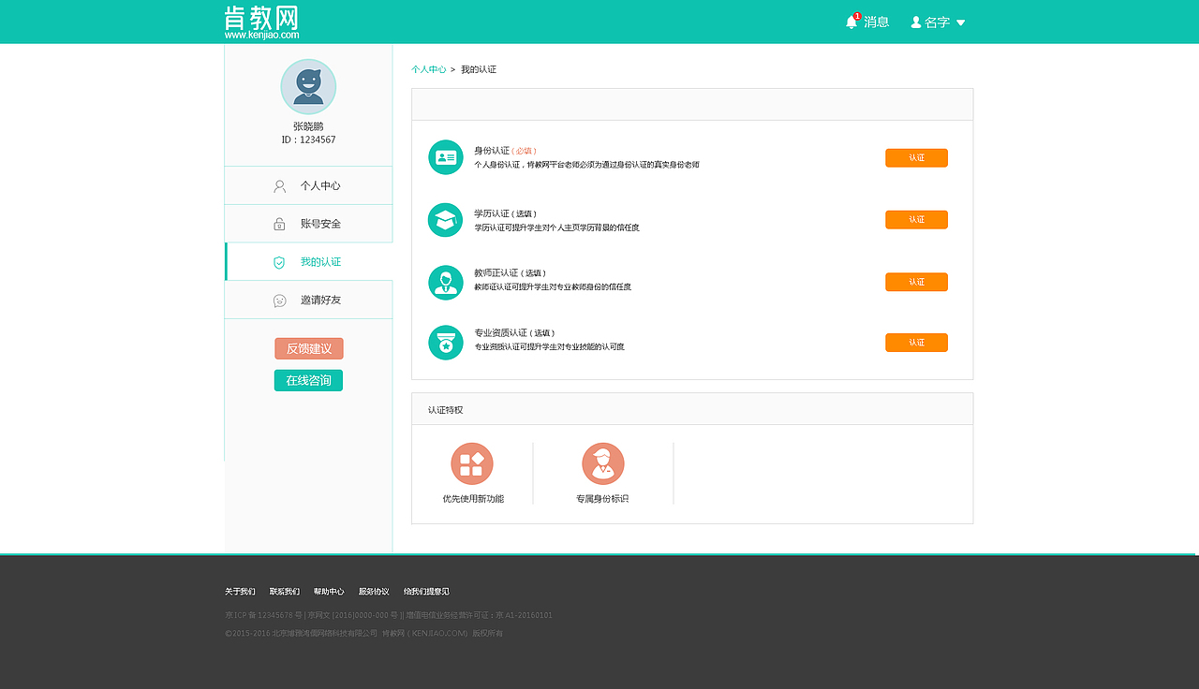
Task: Open 帮助中心 footer link
Action: (329, 592)
